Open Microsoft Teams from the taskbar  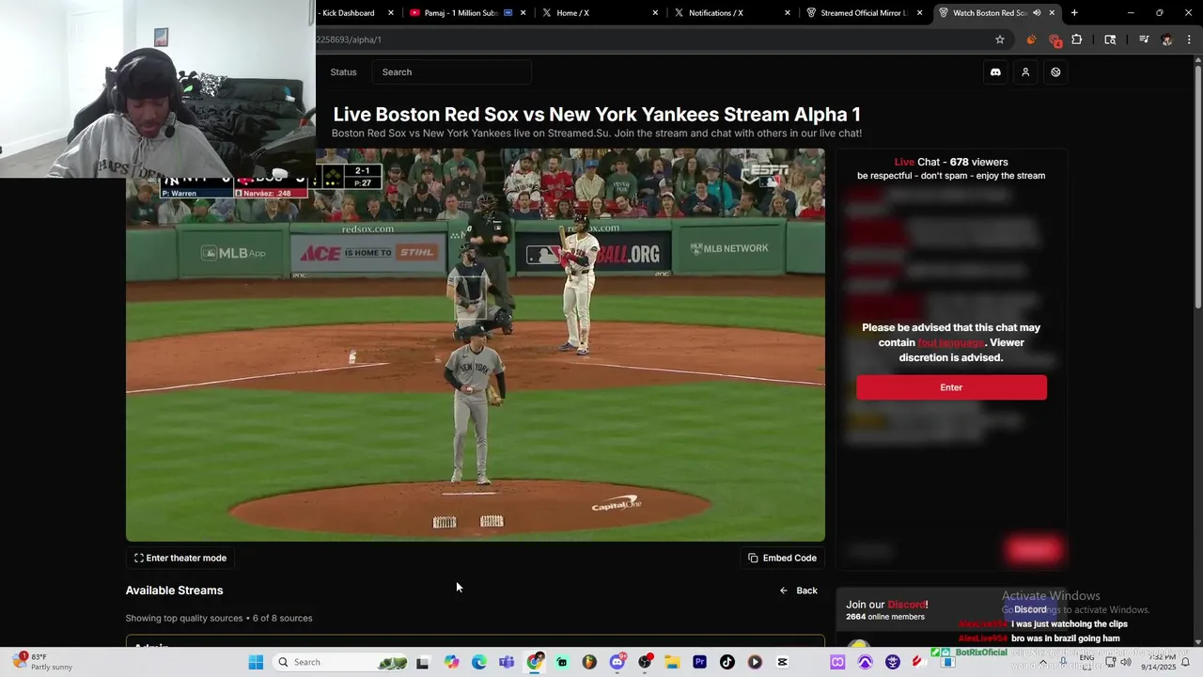507,662
